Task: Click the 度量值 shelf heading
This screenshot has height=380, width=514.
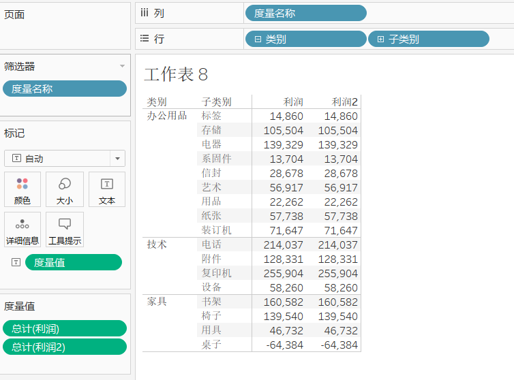Action: [19, 306]
